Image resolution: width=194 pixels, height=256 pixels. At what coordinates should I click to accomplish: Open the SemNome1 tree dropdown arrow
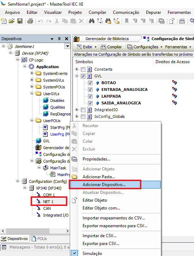point(67,47)
